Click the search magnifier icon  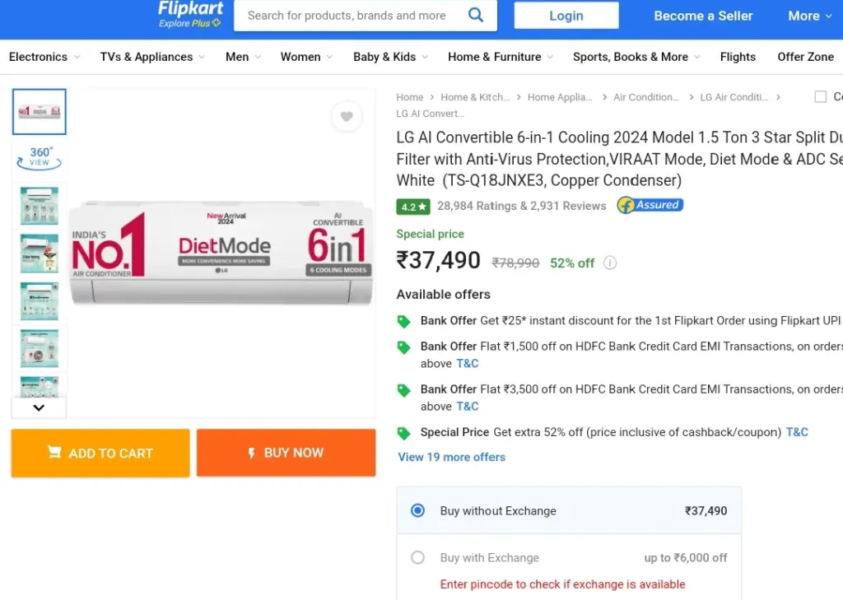(476, 15)
